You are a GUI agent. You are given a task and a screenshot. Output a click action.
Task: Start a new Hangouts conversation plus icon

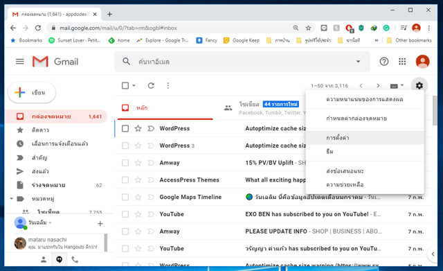[x=100, y=223]
